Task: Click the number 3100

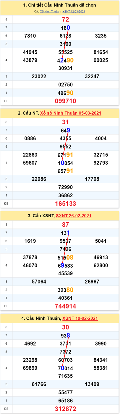Action: (x=65, y=44)
